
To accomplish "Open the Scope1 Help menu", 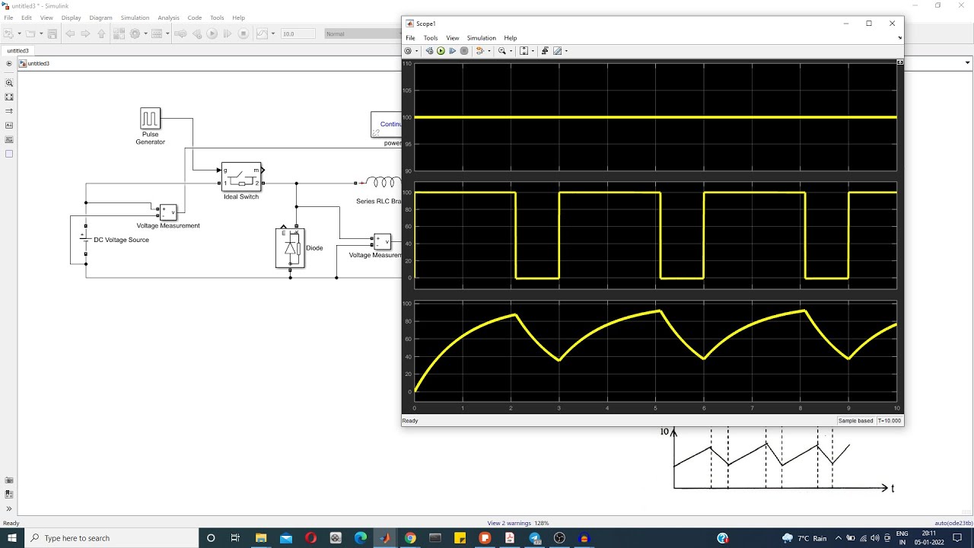I will pyautogui.click(x=511, y=38).
